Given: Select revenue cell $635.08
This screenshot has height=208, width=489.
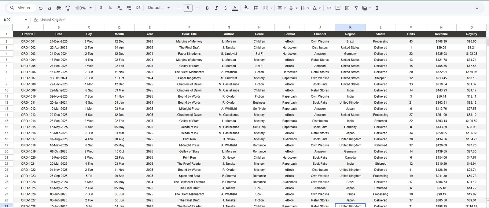Looking at the screenshot, I should [x=441, y=54].
